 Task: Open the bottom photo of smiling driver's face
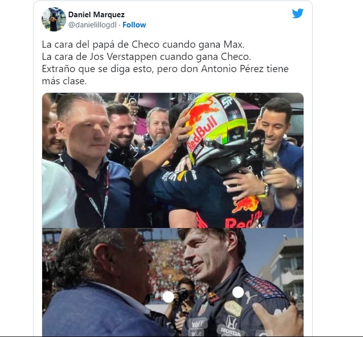point(173,282)
